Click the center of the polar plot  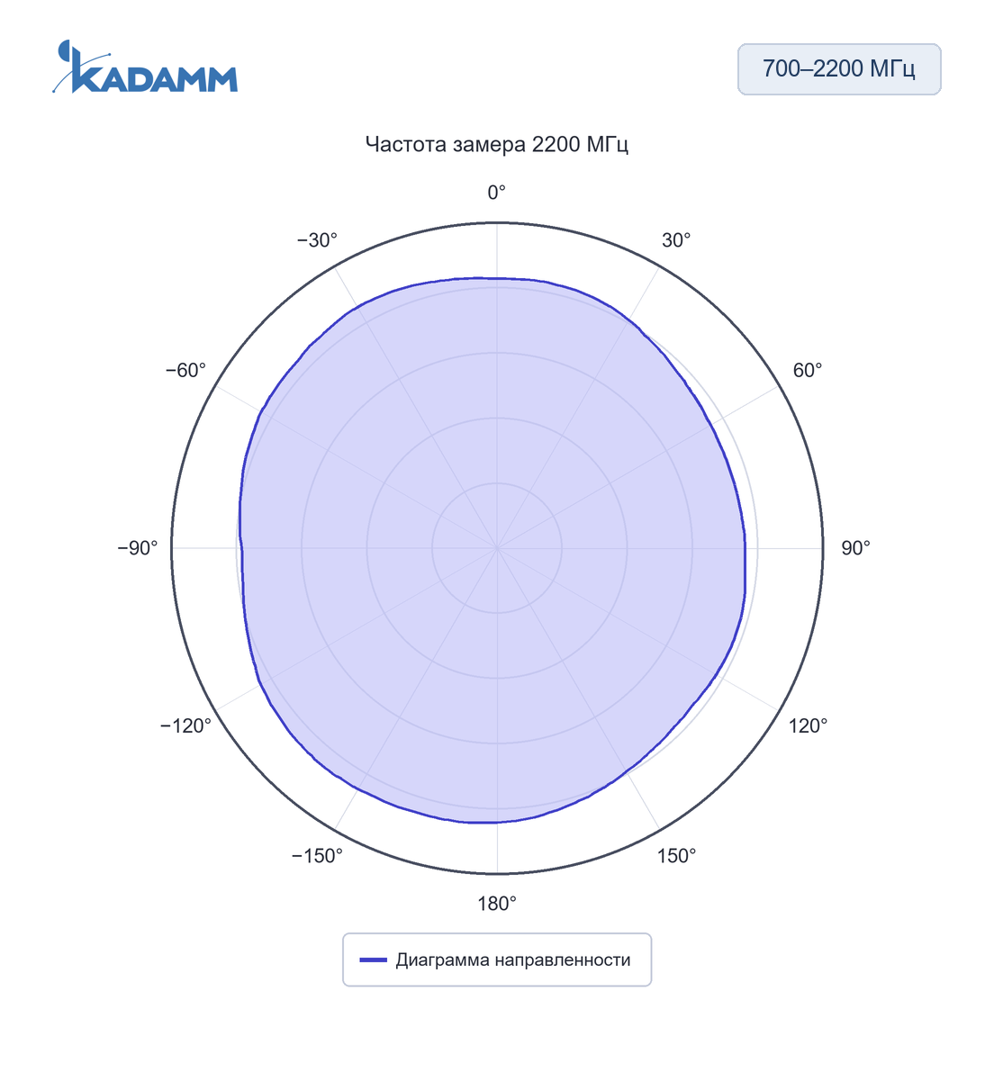[497, 548]
